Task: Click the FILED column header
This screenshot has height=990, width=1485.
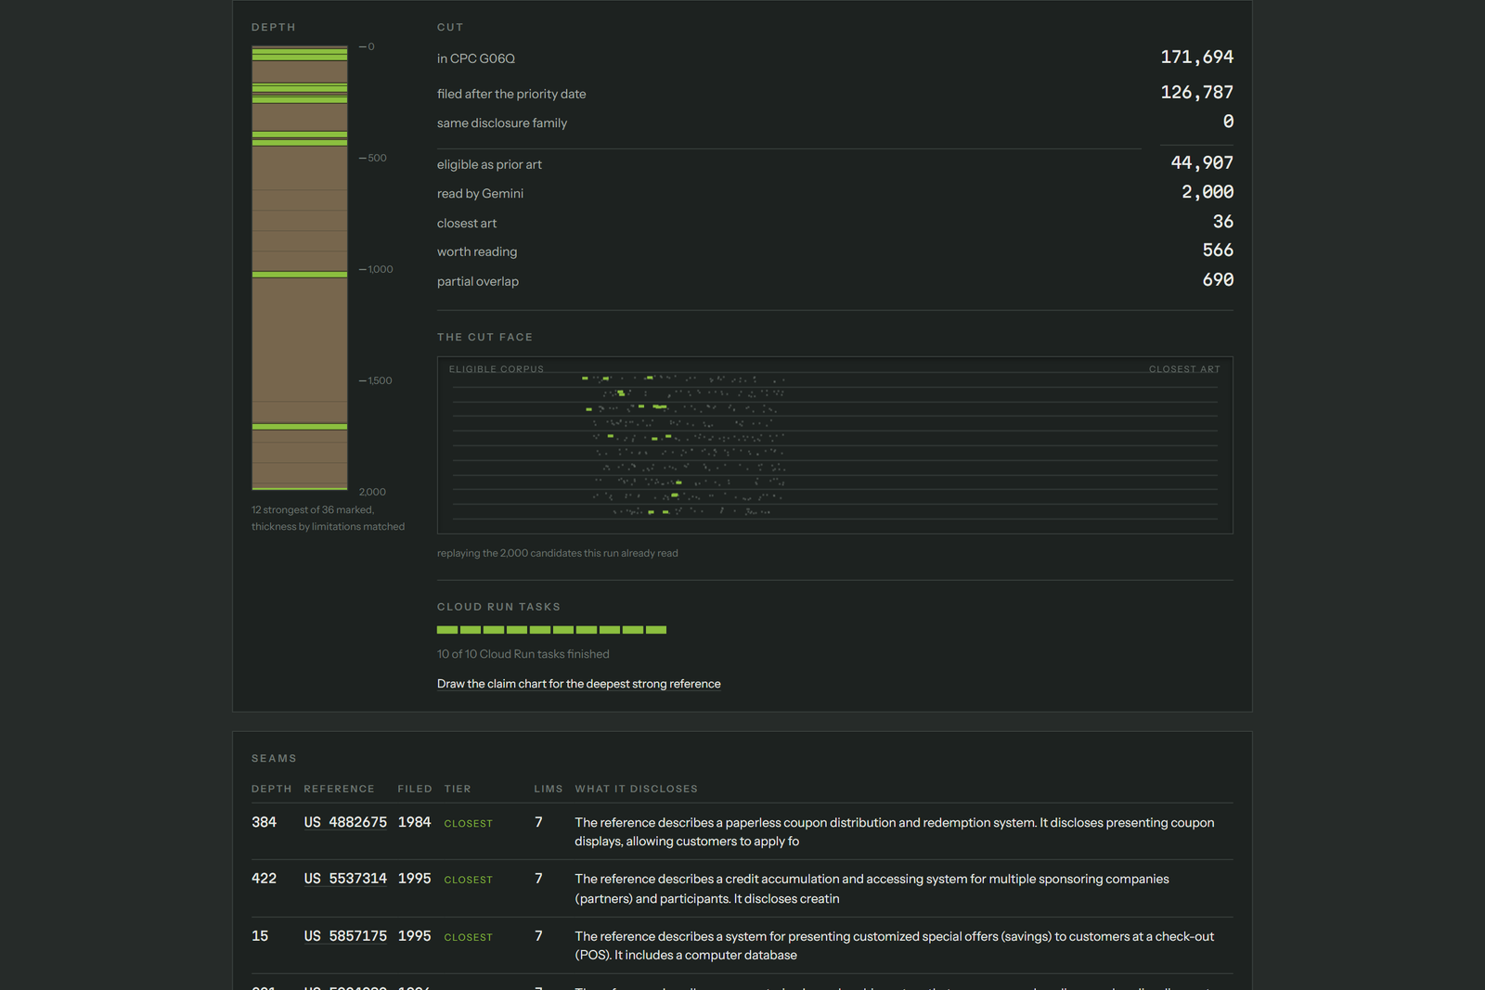Action: [415, 789]
